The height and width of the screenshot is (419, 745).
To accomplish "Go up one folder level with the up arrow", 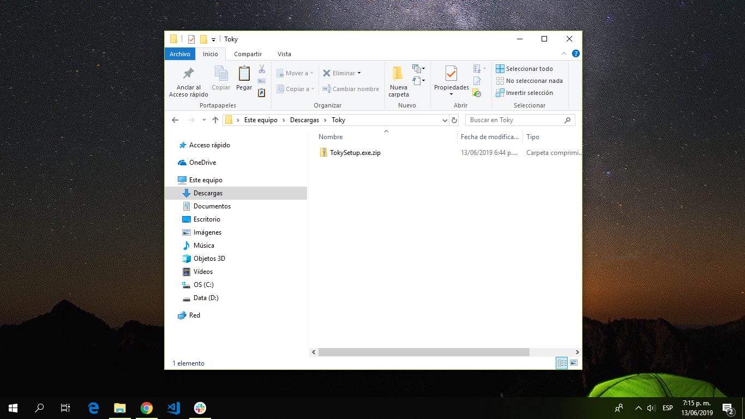I will pos(215,120).
